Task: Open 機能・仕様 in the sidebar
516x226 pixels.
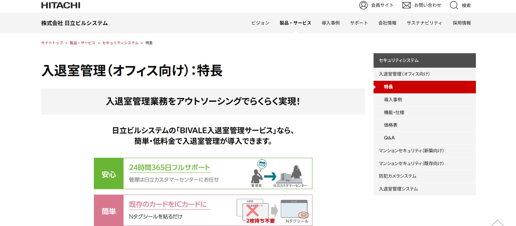Action: coord(425,112)
